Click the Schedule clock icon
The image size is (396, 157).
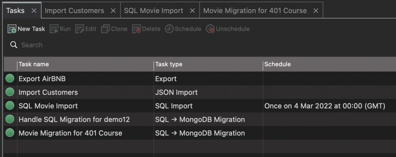(169, 29)
